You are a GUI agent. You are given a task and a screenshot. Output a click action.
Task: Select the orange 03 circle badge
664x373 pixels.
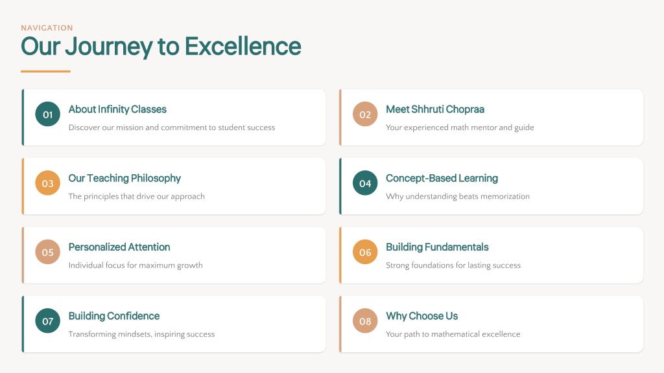[47, 183]
